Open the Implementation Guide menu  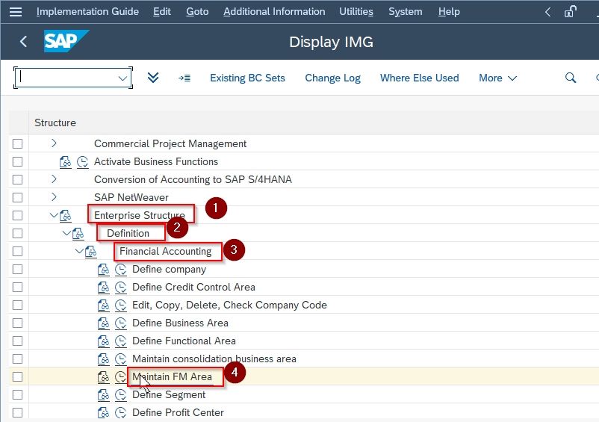pos(87,12)
